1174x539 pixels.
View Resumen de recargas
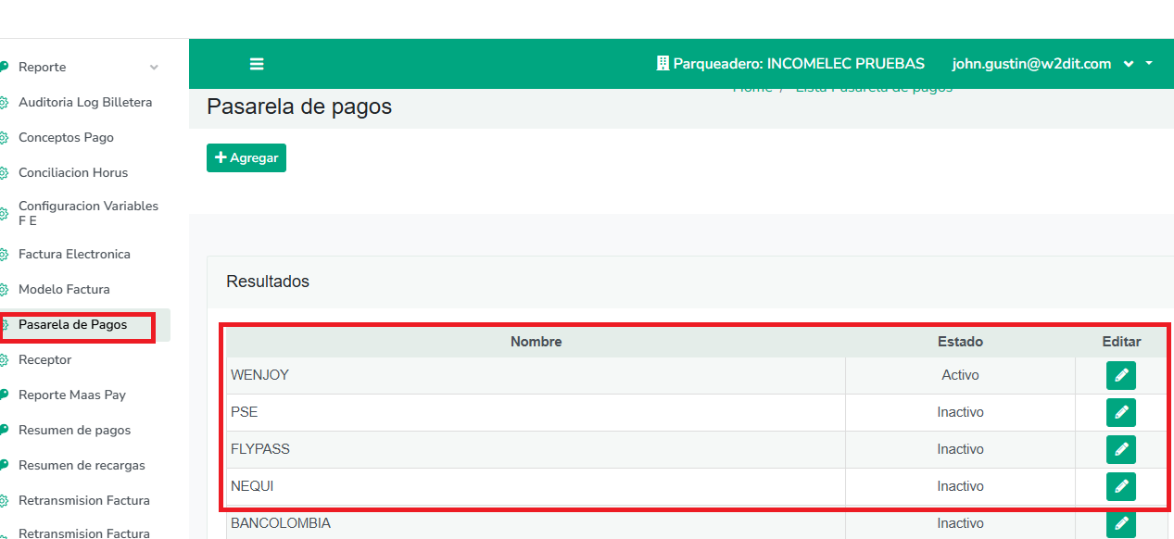(82, 466)
